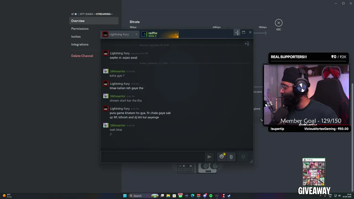Expand the chevron dropdown beside the webcam overlay

pyautogui.click(x=262, y=120)
